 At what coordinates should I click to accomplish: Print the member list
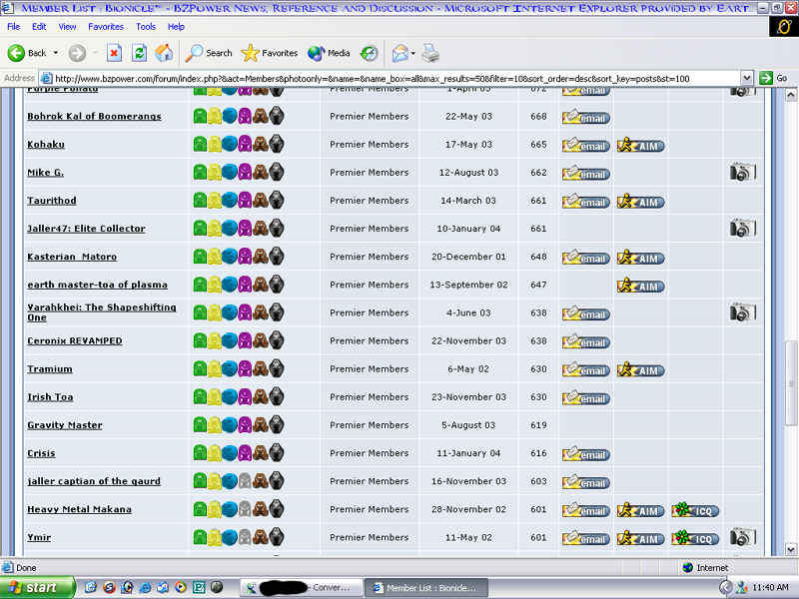[x=429, y=53]
